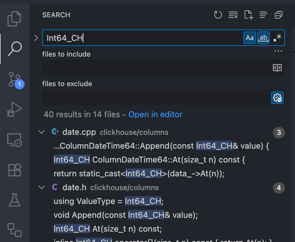Collapse the date.h results group
The width and height of the screenshot is (295, 242).
coord(42,187)
